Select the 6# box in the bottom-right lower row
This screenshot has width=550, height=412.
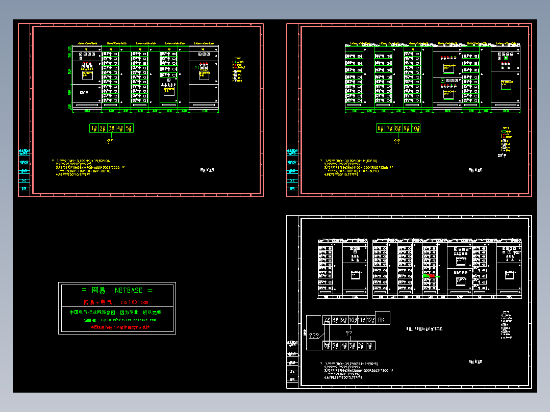pos(327,346)
